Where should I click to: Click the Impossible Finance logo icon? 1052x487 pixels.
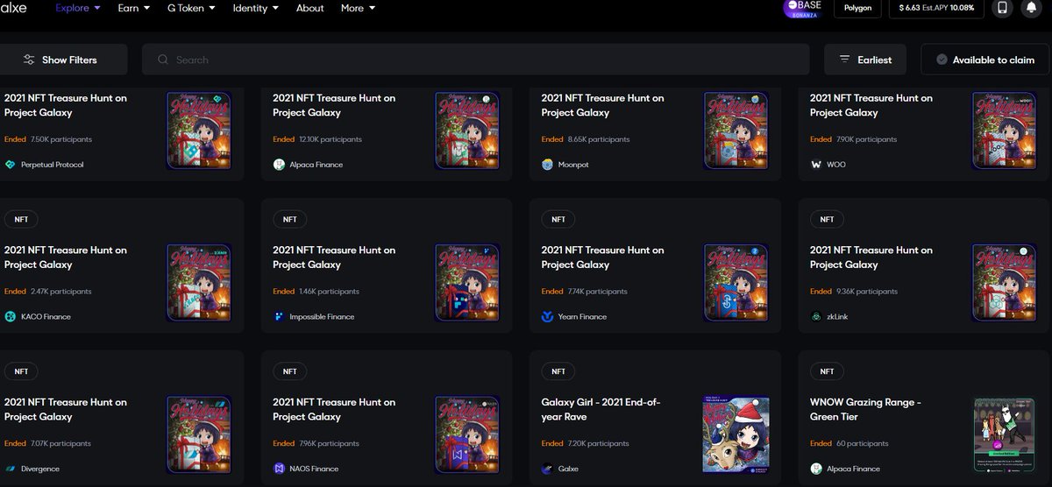[x=279, y=316]
